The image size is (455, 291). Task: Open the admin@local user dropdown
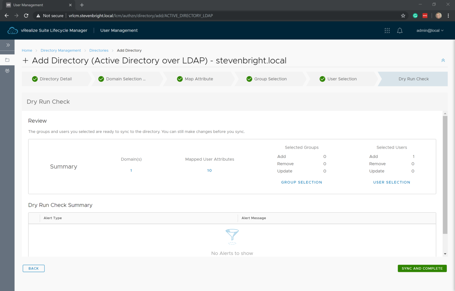(430, 30)
